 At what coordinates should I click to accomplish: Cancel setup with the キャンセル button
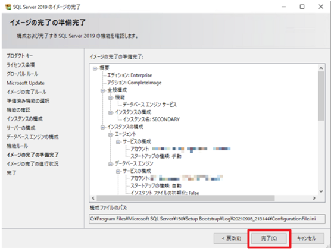tap(307, 238)
